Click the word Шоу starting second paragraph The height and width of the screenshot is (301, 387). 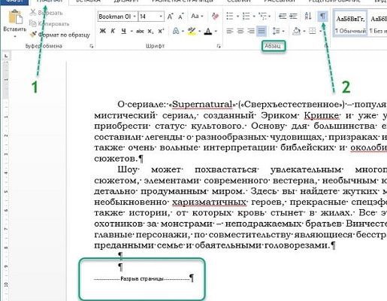[x=127, y=170]
